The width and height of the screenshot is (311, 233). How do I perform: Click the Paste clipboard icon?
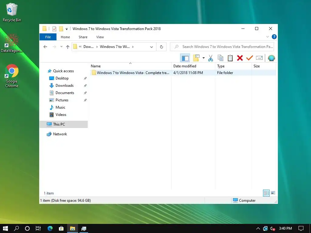[230, 58]
